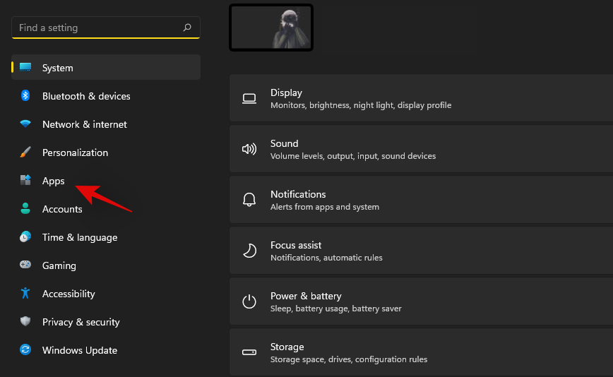
Task: Open Sound settings for volume levels
Action: click(421, 149)
